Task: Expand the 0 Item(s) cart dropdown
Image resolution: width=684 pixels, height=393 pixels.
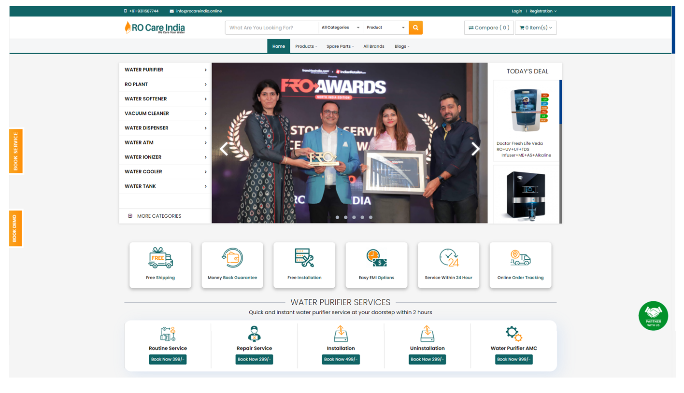Action: click(x=536, y=28)
